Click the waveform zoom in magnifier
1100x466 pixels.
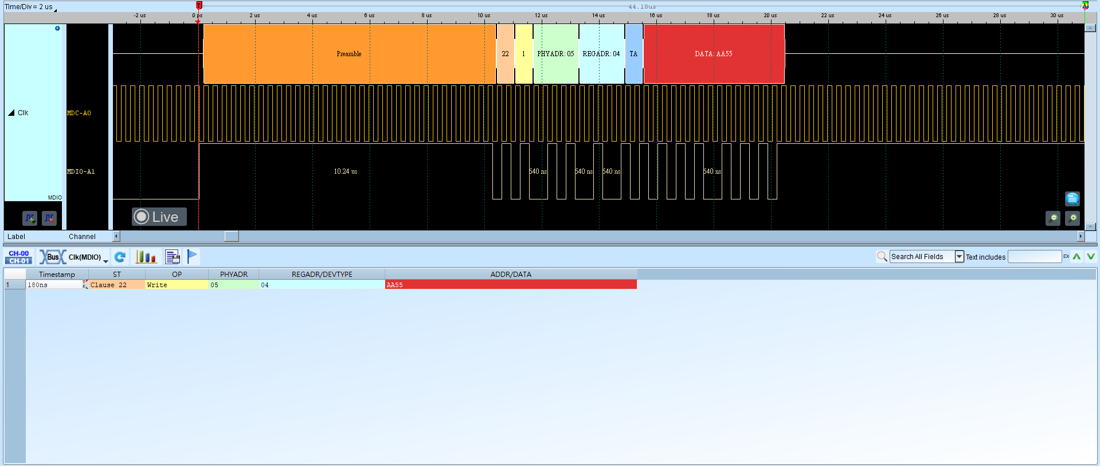click(x=1072, y=218)
